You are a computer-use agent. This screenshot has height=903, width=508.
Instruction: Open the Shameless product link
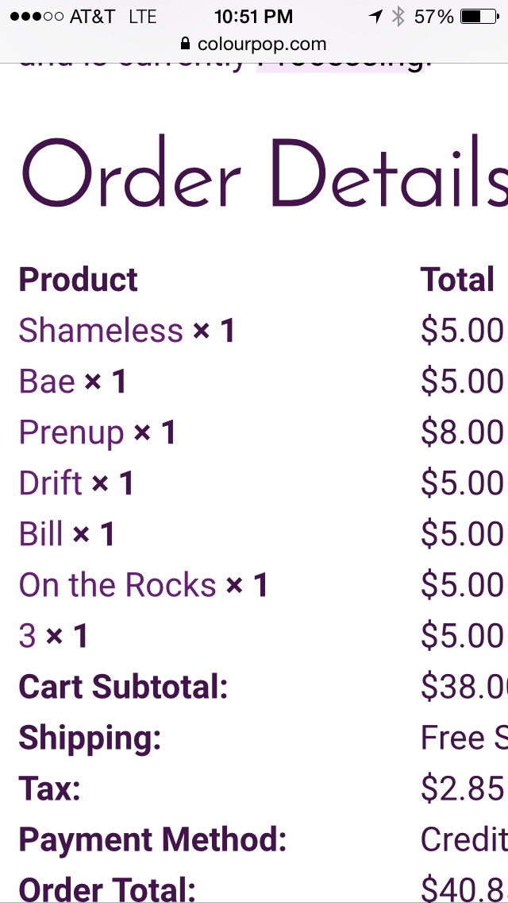coord(101,331)
